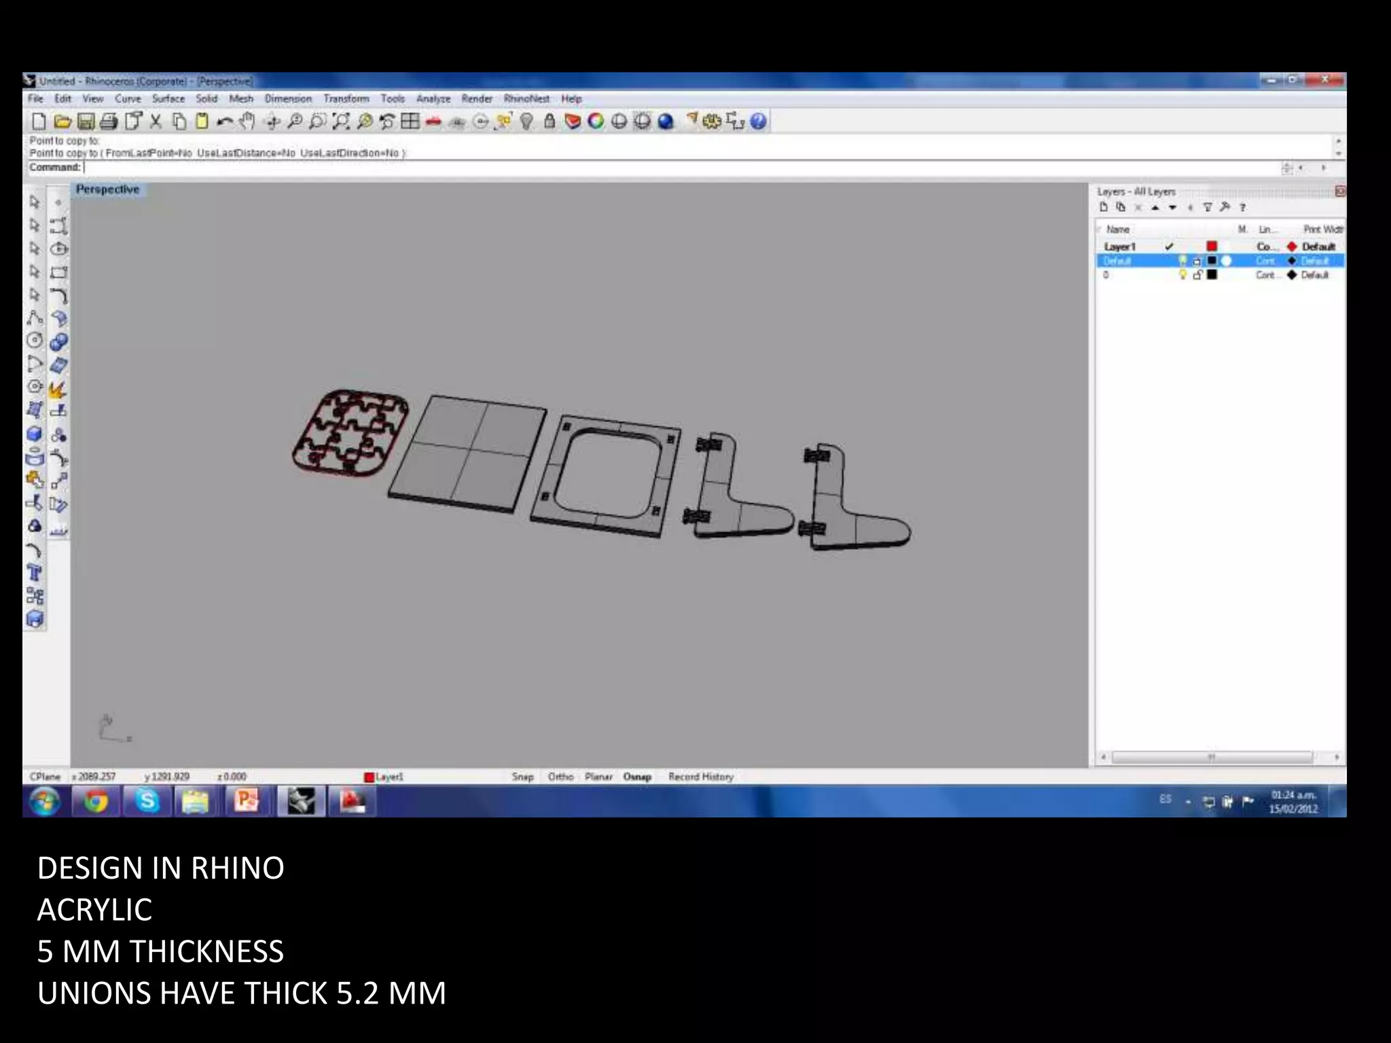
Task: Toggle Osnap in status bar
Action: [x=637, y=777]
